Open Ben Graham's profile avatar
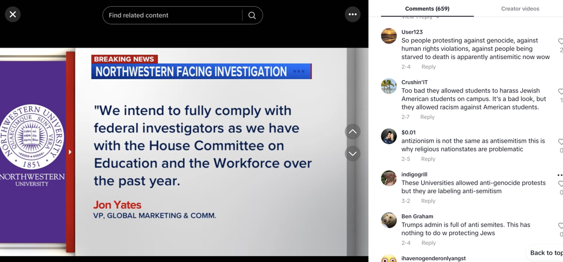This screenshot has height=262, width=563. coord(389,220)
